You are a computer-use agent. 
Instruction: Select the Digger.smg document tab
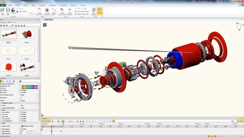(48, 19)
